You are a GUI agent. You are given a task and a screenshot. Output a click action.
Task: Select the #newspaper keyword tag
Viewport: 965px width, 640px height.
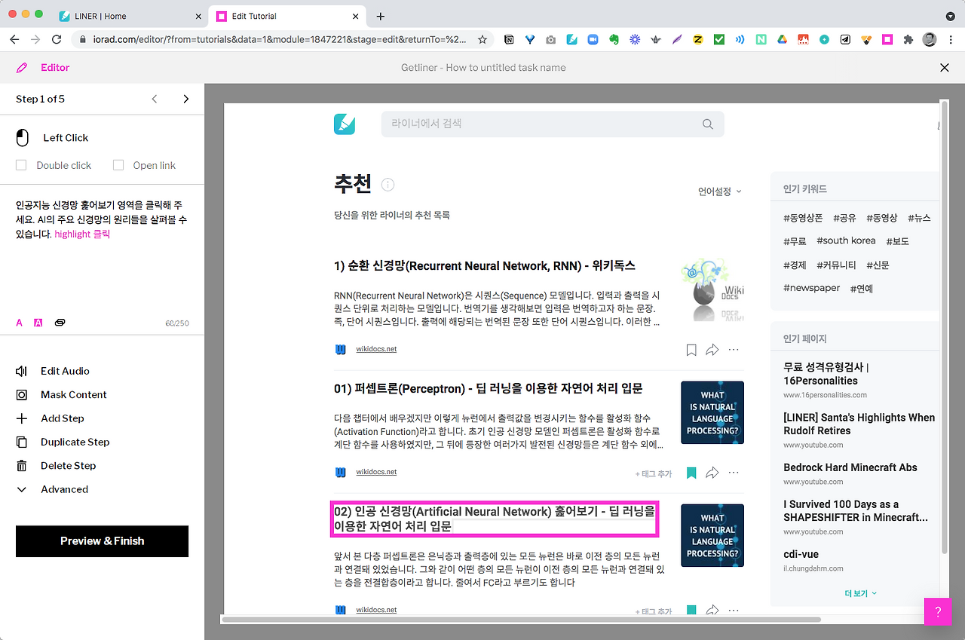click(811, 288)
